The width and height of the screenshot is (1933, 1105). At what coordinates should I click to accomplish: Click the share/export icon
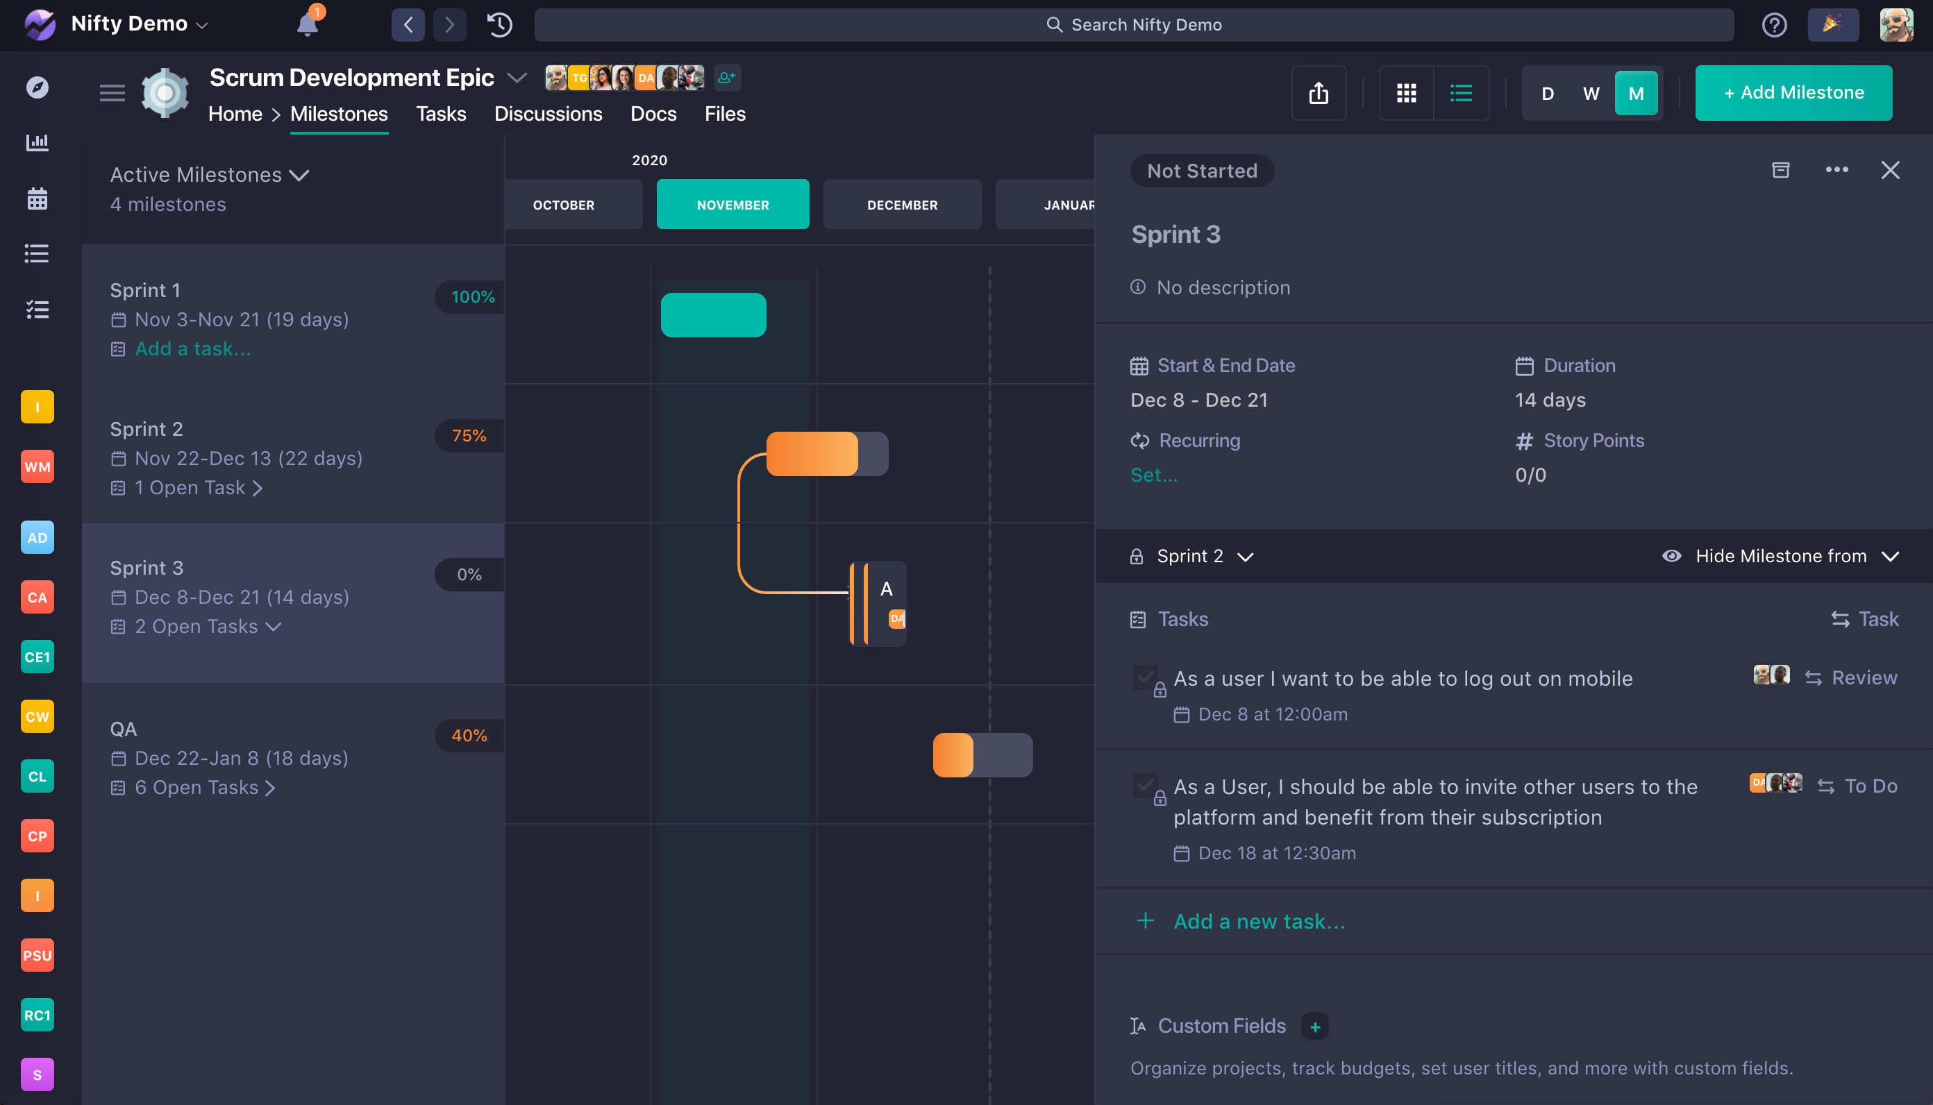point(1319,92)
